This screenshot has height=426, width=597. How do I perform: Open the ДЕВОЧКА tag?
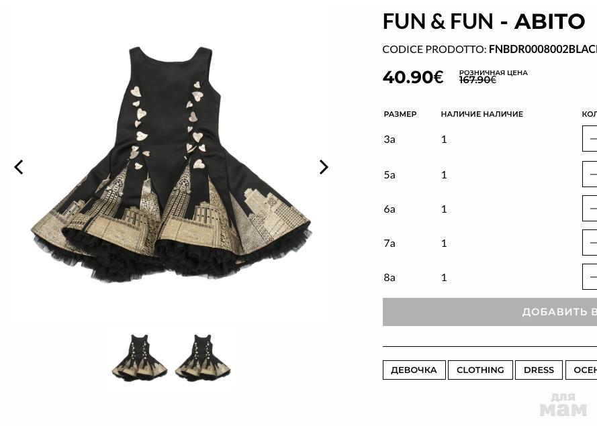point(414,370)
